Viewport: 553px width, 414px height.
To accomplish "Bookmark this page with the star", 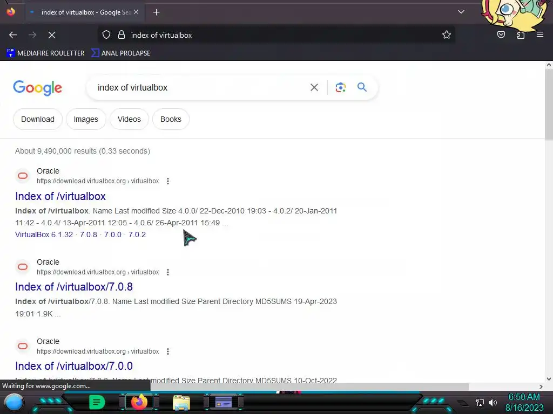I will coord(447,35).
